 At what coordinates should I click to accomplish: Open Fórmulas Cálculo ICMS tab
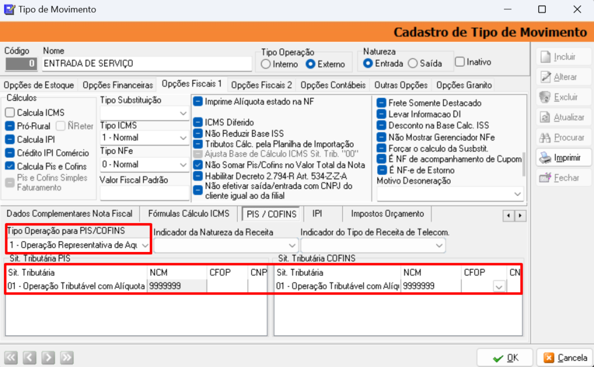click(x=189, y=214)
